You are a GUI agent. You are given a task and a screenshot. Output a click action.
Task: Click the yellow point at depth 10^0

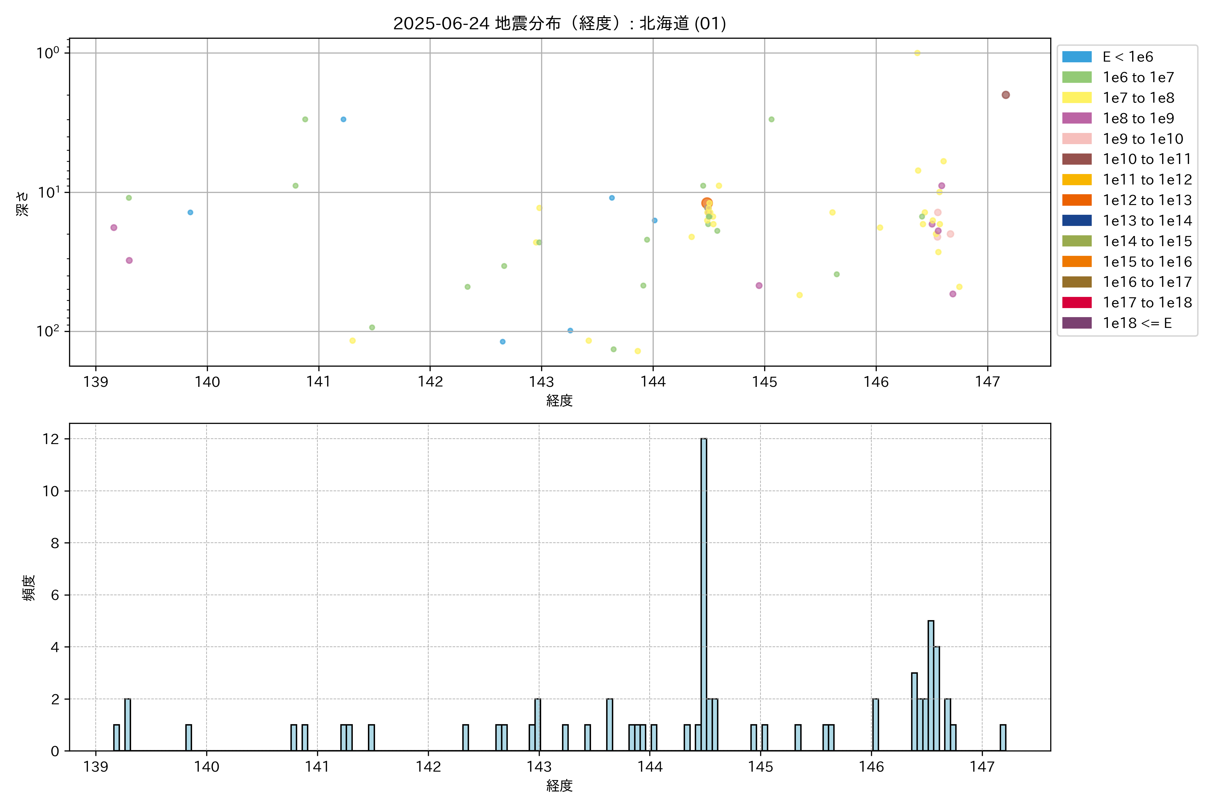[x=917, y=53]
